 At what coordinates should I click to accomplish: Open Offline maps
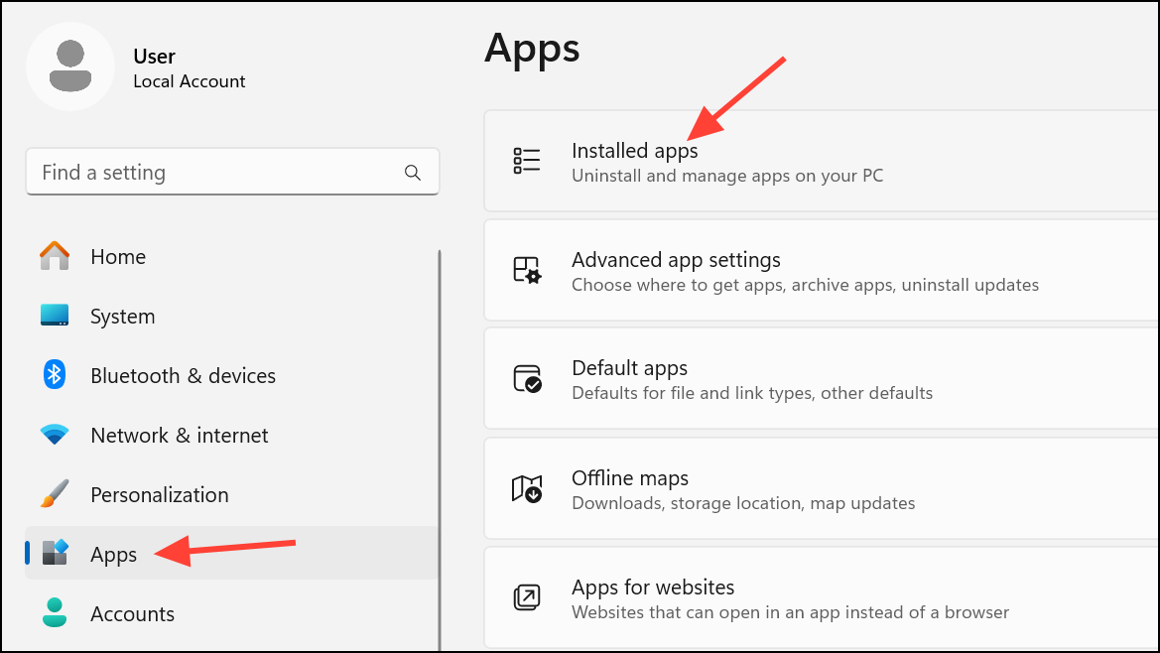coord(630,478)
